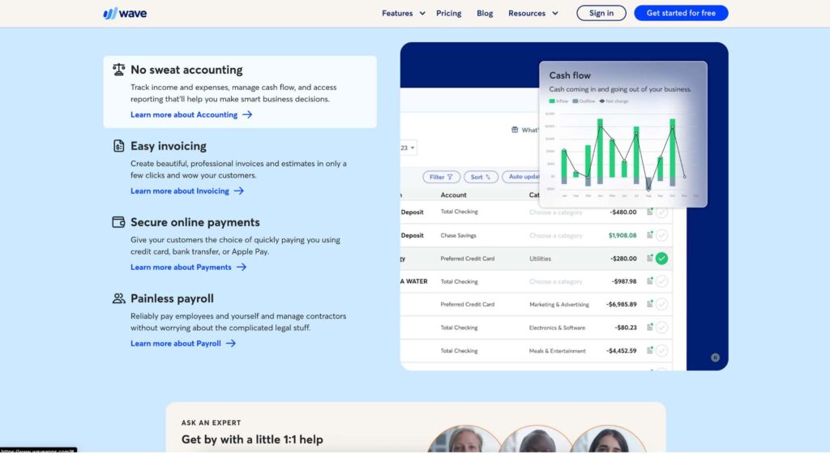Go to the Blog from the navigation
Image resolution: width=830 pixels, height=467 pixels.
(485, 13)
